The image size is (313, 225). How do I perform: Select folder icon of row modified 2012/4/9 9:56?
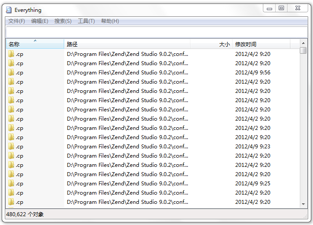pos(11,72)
